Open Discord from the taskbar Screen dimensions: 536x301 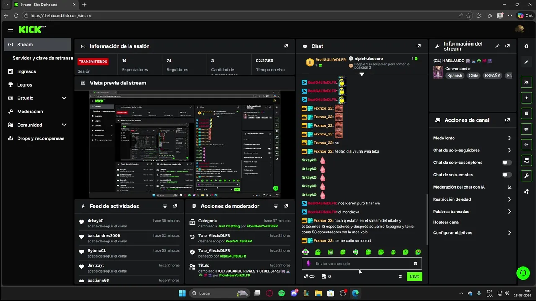pyautogui.click(x=294, y=293)
